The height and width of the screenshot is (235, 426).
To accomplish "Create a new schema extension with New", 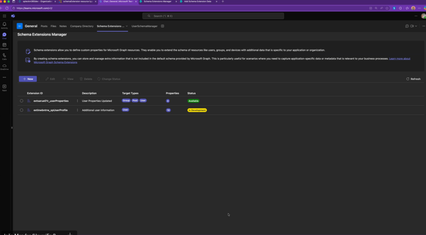I will [x=28, y=79].
